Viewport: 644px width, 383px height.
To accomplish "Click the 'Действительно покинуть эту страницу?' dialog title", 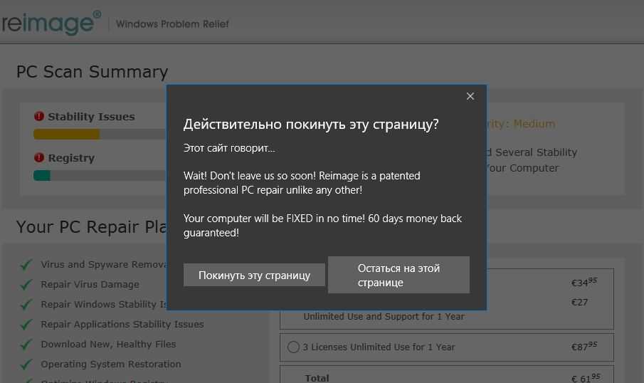I will point(311,124).
